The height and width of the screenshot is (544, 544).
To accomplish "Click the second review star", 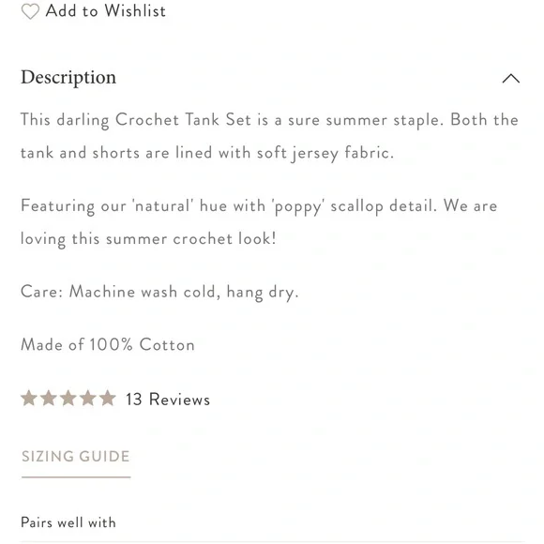I will coord(49,398).
